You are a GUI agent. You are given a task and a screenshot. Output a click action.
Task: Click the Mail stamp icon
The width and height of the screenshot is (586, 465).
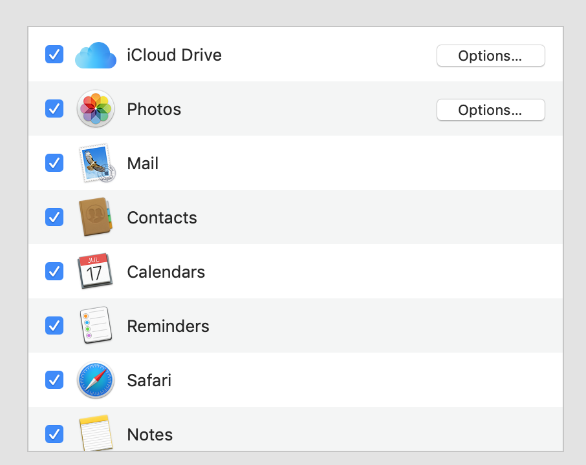coord(97,163)
